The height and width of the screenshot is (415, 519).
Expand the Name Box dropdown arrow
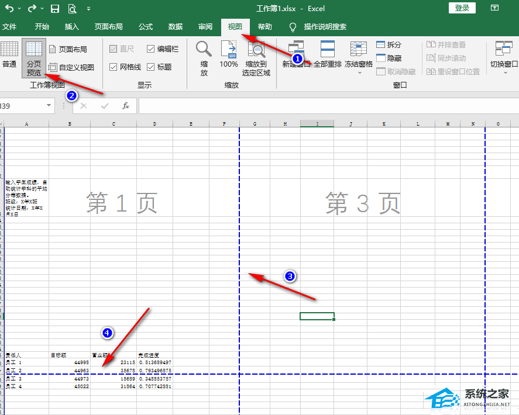49,106
